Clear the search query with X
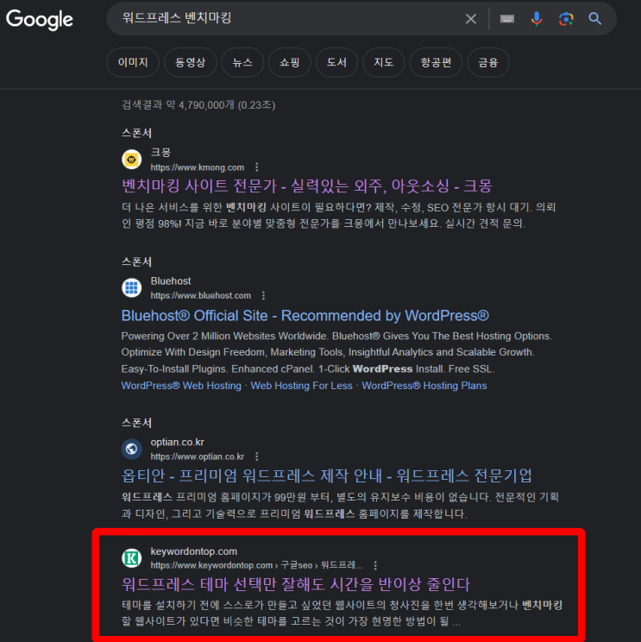 [x=471, y=19]
